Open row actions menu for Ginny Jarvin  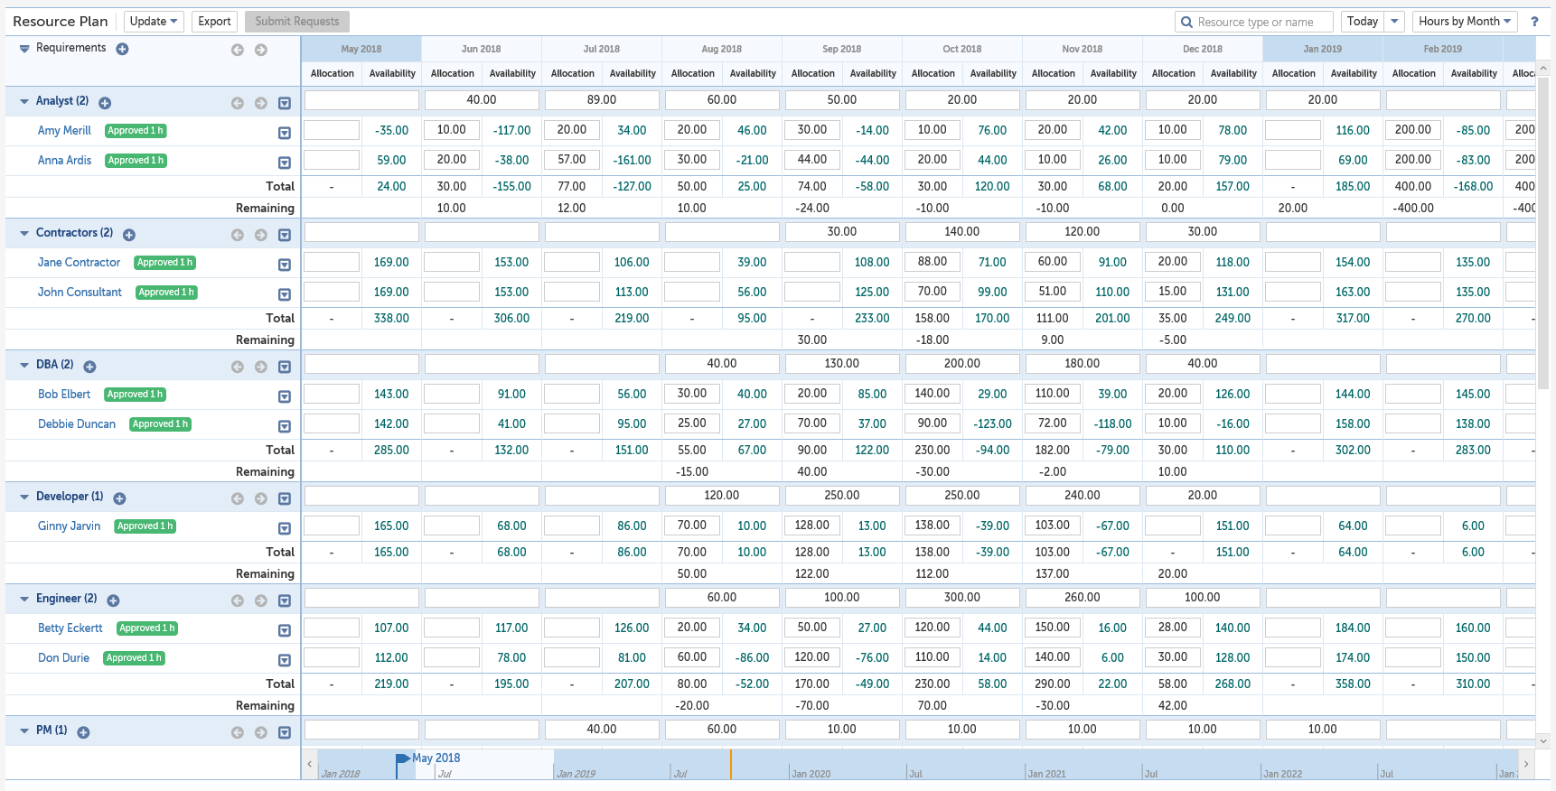(285, 528)
